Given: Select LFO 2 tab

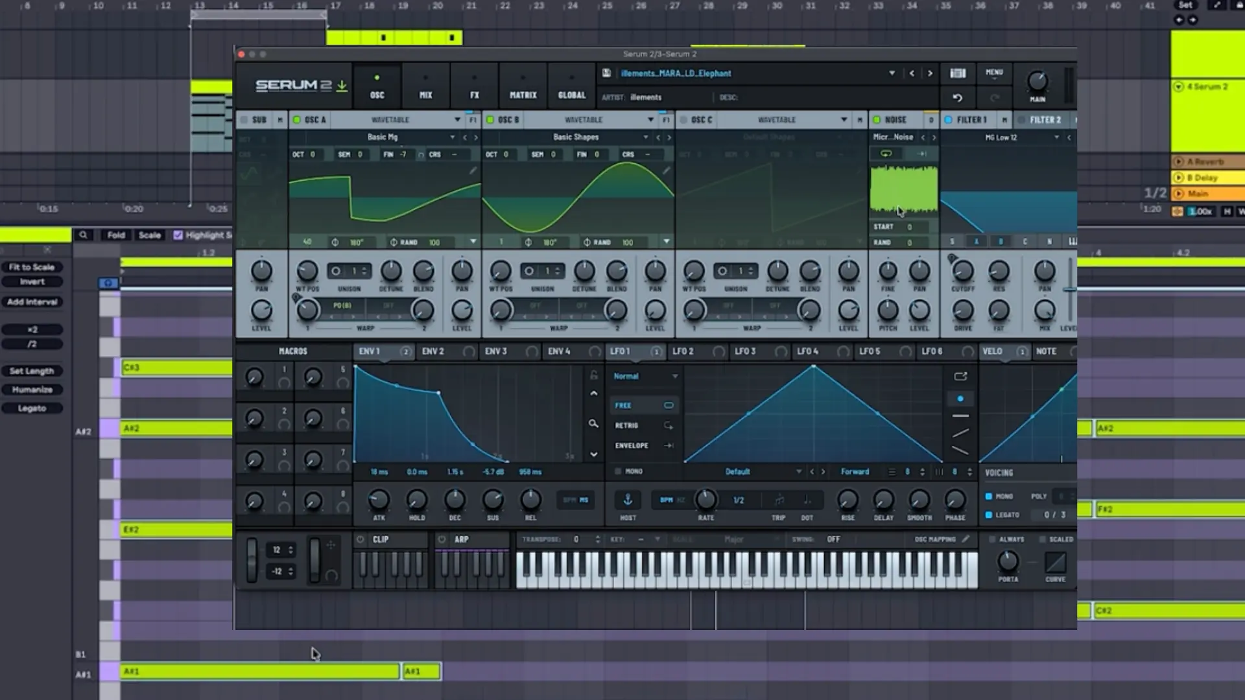Looking at the screenshot, I should (x=683, y=351).
